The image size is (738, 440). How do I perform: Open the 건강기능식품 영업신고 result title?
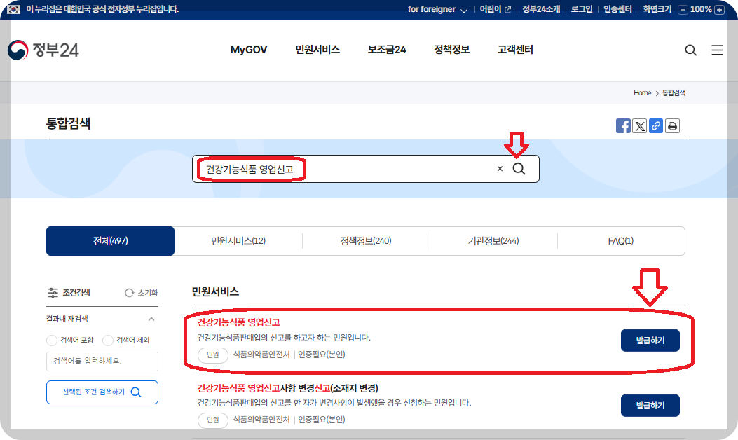238,322
